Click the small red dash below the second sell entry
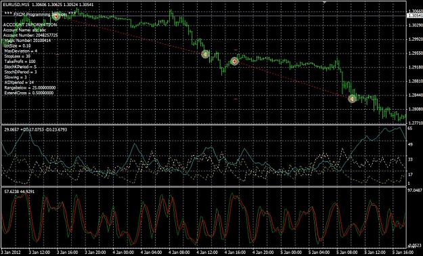Viewport: 423px width, 256px height. [x=236, y=99]
